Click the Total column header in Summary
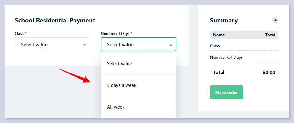The width and height of the screenshot is (294, 123). pyautogui.click(x=270, y=35)
